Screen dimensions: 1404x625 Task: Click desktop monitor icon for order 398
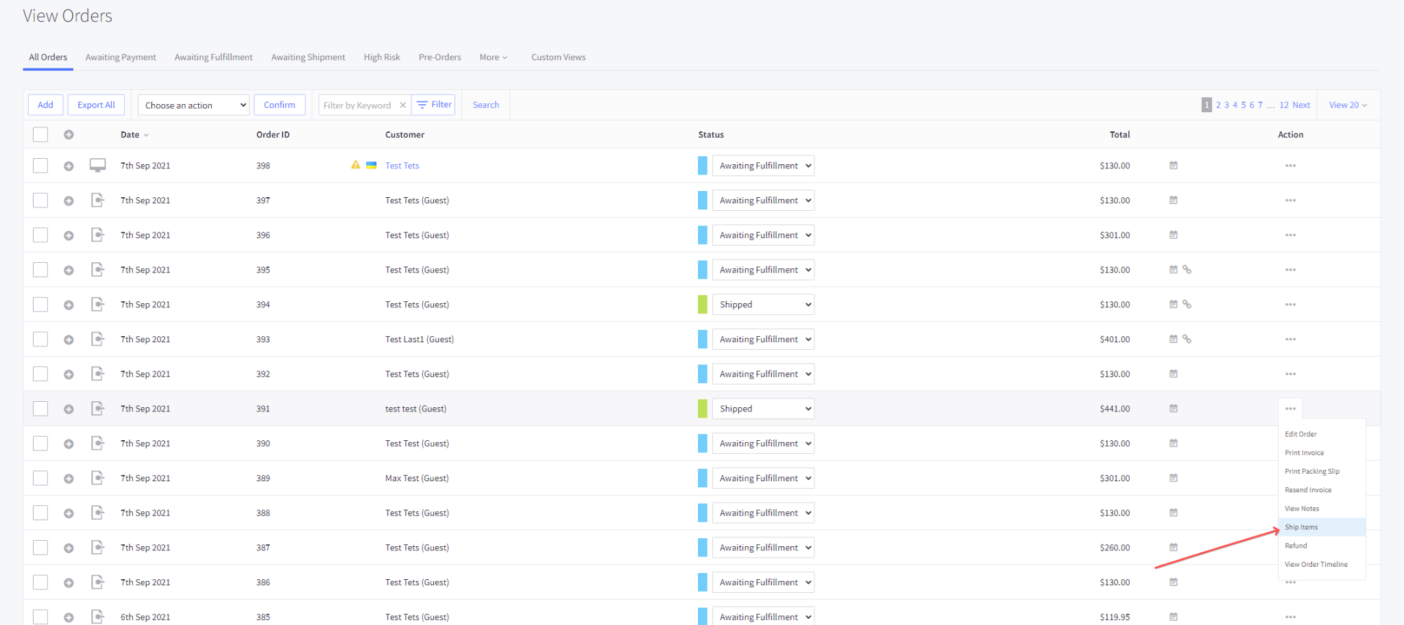(x=97, y=165)
